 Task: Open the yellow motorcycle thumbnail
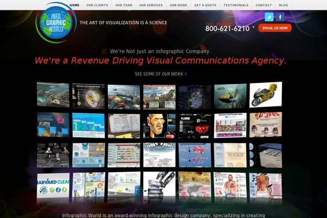266,95
